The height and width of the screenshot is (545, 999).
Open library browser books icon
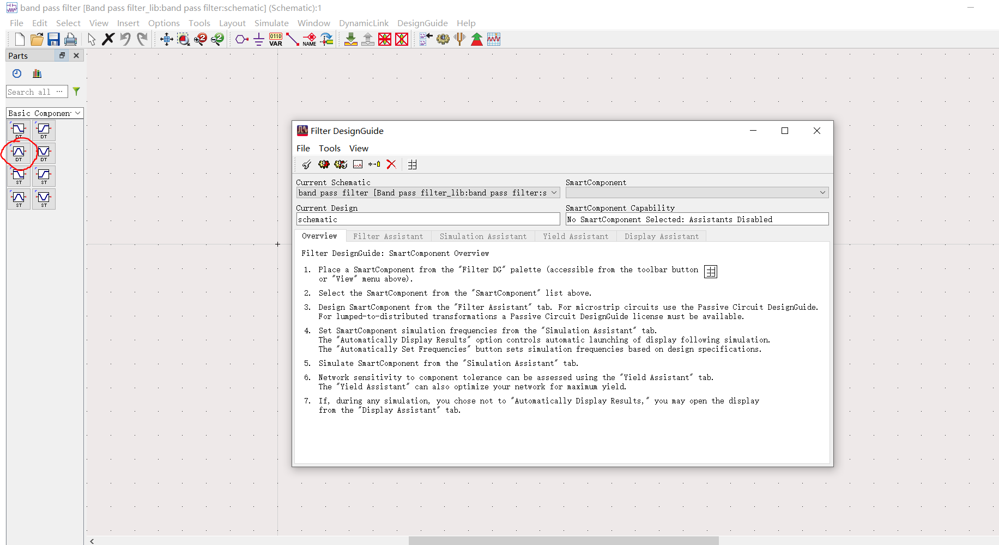pos(37,74)
